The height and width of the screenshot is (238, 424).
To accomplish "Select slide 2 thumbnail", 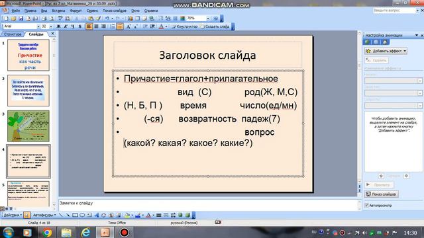I will click(x=28, y=91).
